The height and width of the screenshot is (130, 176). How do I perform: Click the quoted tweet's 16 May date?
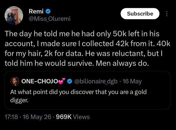coord(132,81)
